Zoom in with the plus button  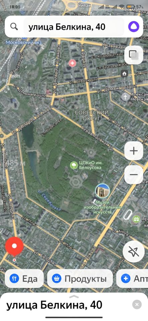[x=134, y=151]
